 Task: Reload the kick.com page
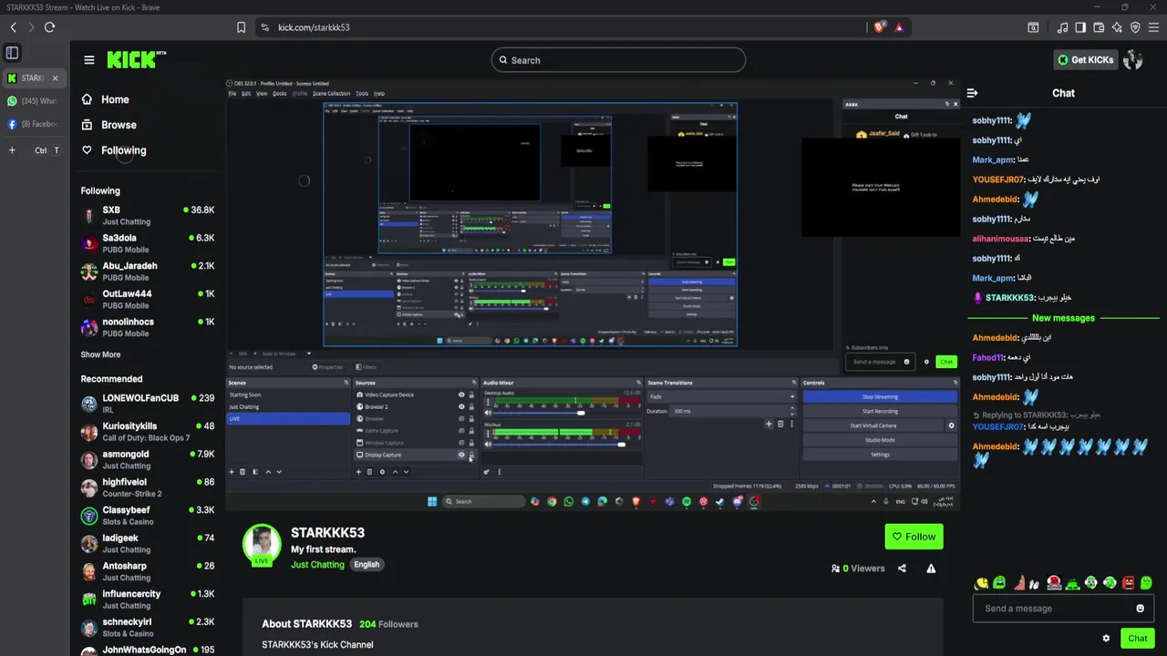tap(49, 27)
